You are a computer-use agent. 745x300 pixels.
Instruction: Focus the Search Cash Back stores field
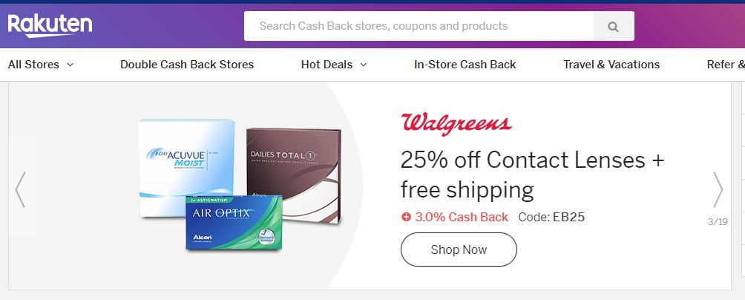[419, 26]
